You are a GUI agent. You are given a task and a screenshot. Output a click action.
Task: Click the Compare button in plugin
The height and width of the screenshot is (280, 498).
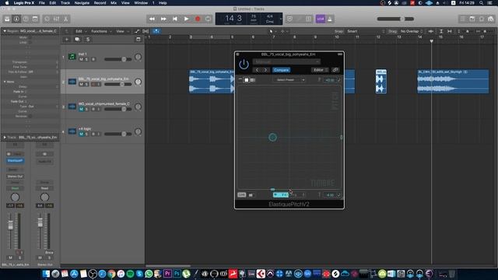[281, 70]
